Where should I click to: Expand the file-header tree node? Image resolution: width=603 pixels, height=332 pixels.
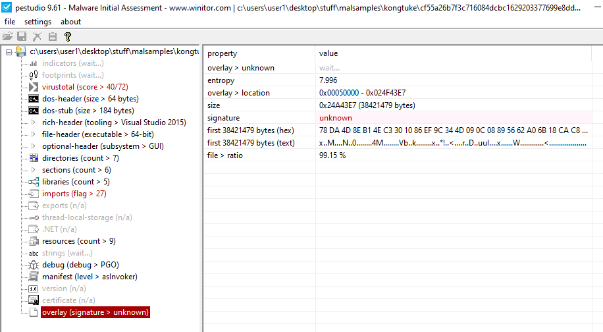(34, 134)
